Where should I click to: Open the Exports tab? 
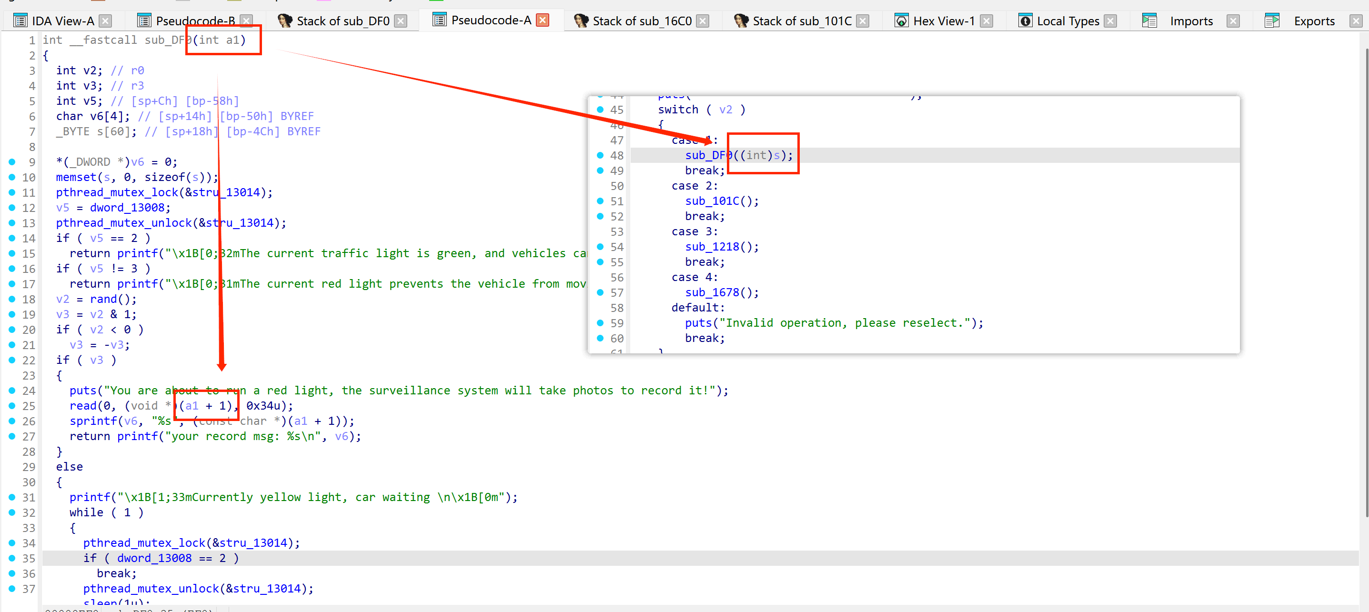click(1314, 21)
